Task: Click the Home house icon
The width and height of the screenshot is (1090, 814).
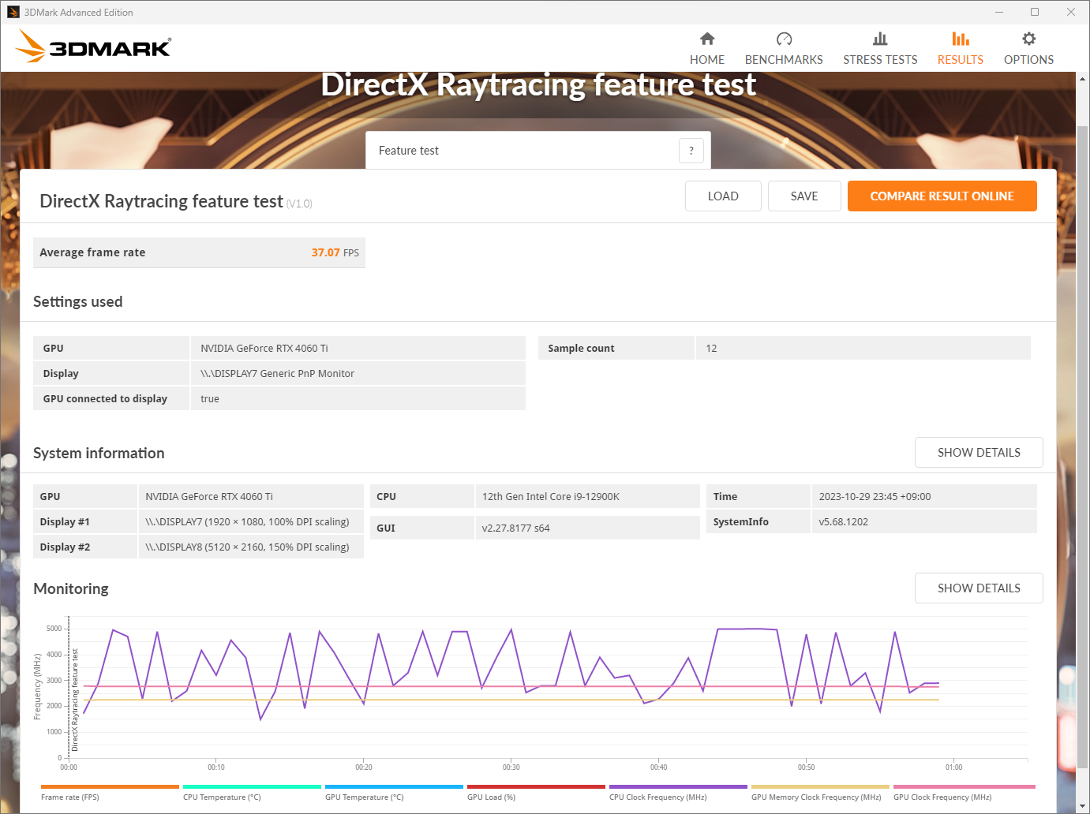Action: click(x=707, y=39)
